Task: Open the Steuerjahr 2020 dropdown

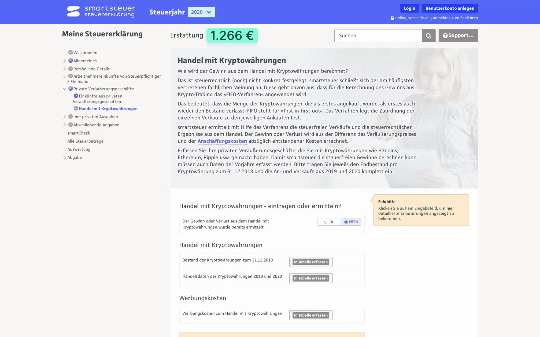Action: click(201, 12)
